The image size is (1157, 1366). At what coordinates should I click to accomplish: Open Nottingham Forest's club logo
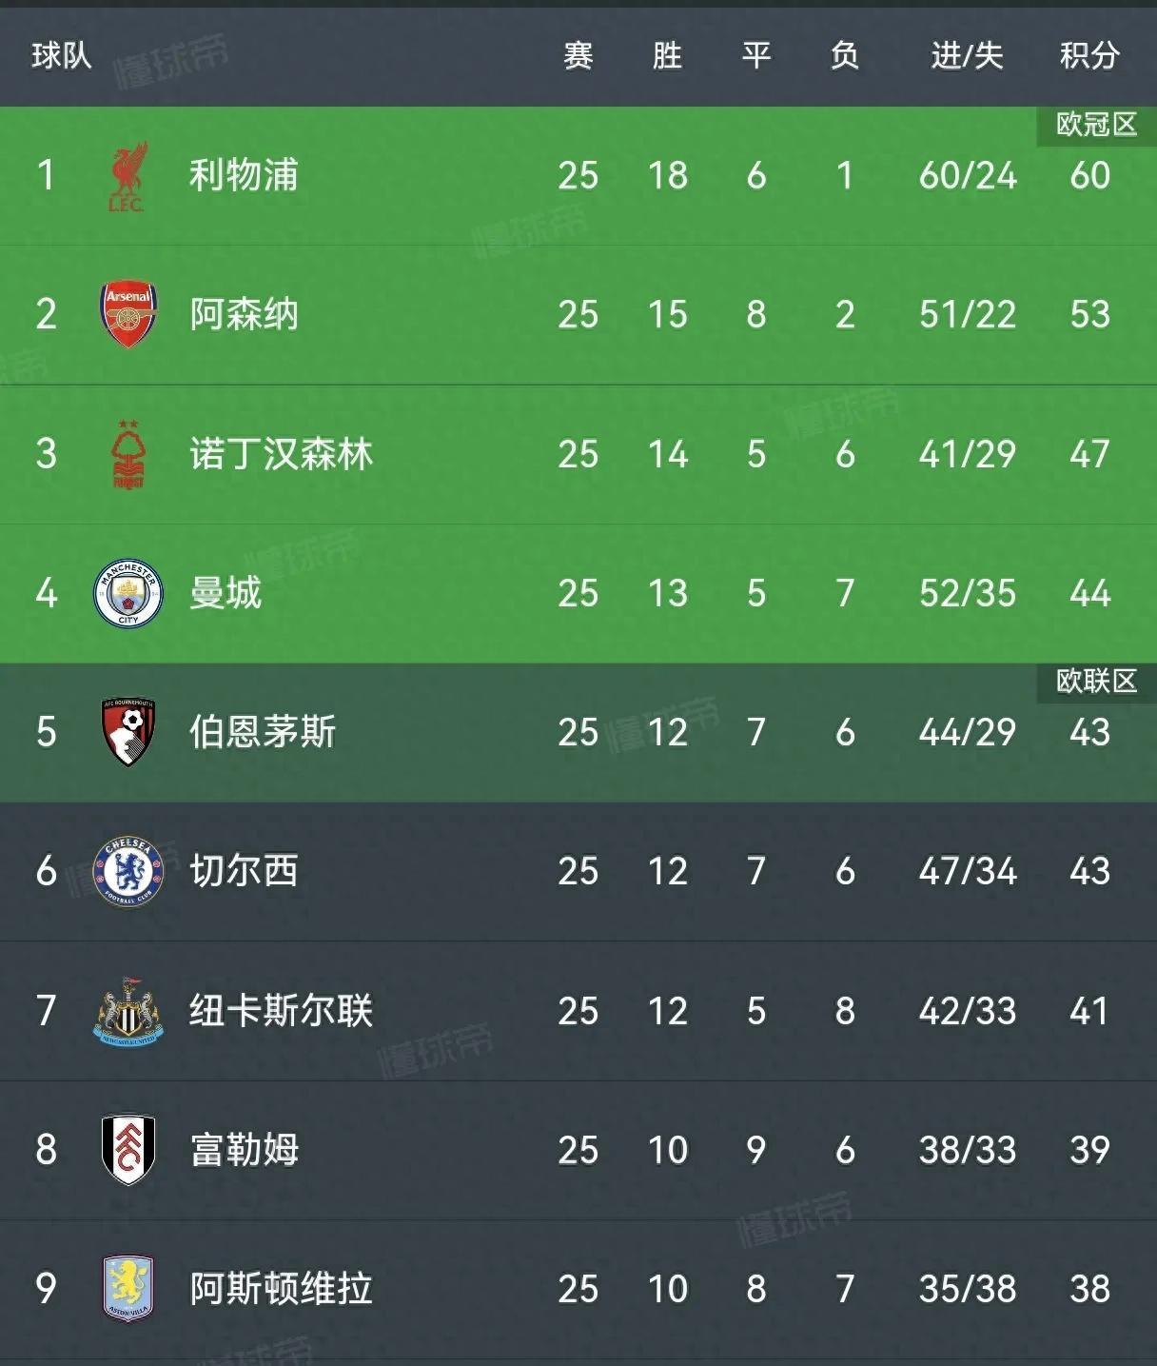[x=128, y=454]
